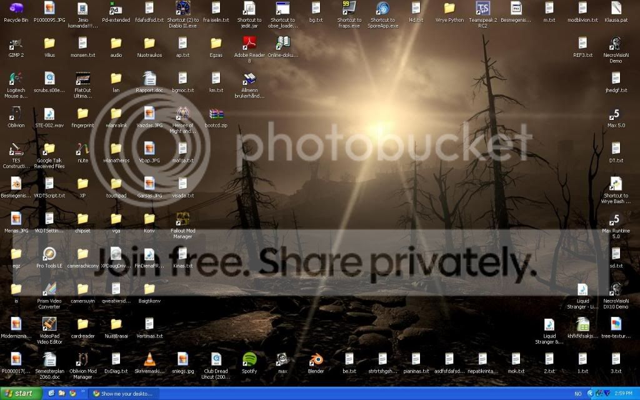
Task: Open the Shortcut to SporeApp.exe icon
Action: [382, 9]
